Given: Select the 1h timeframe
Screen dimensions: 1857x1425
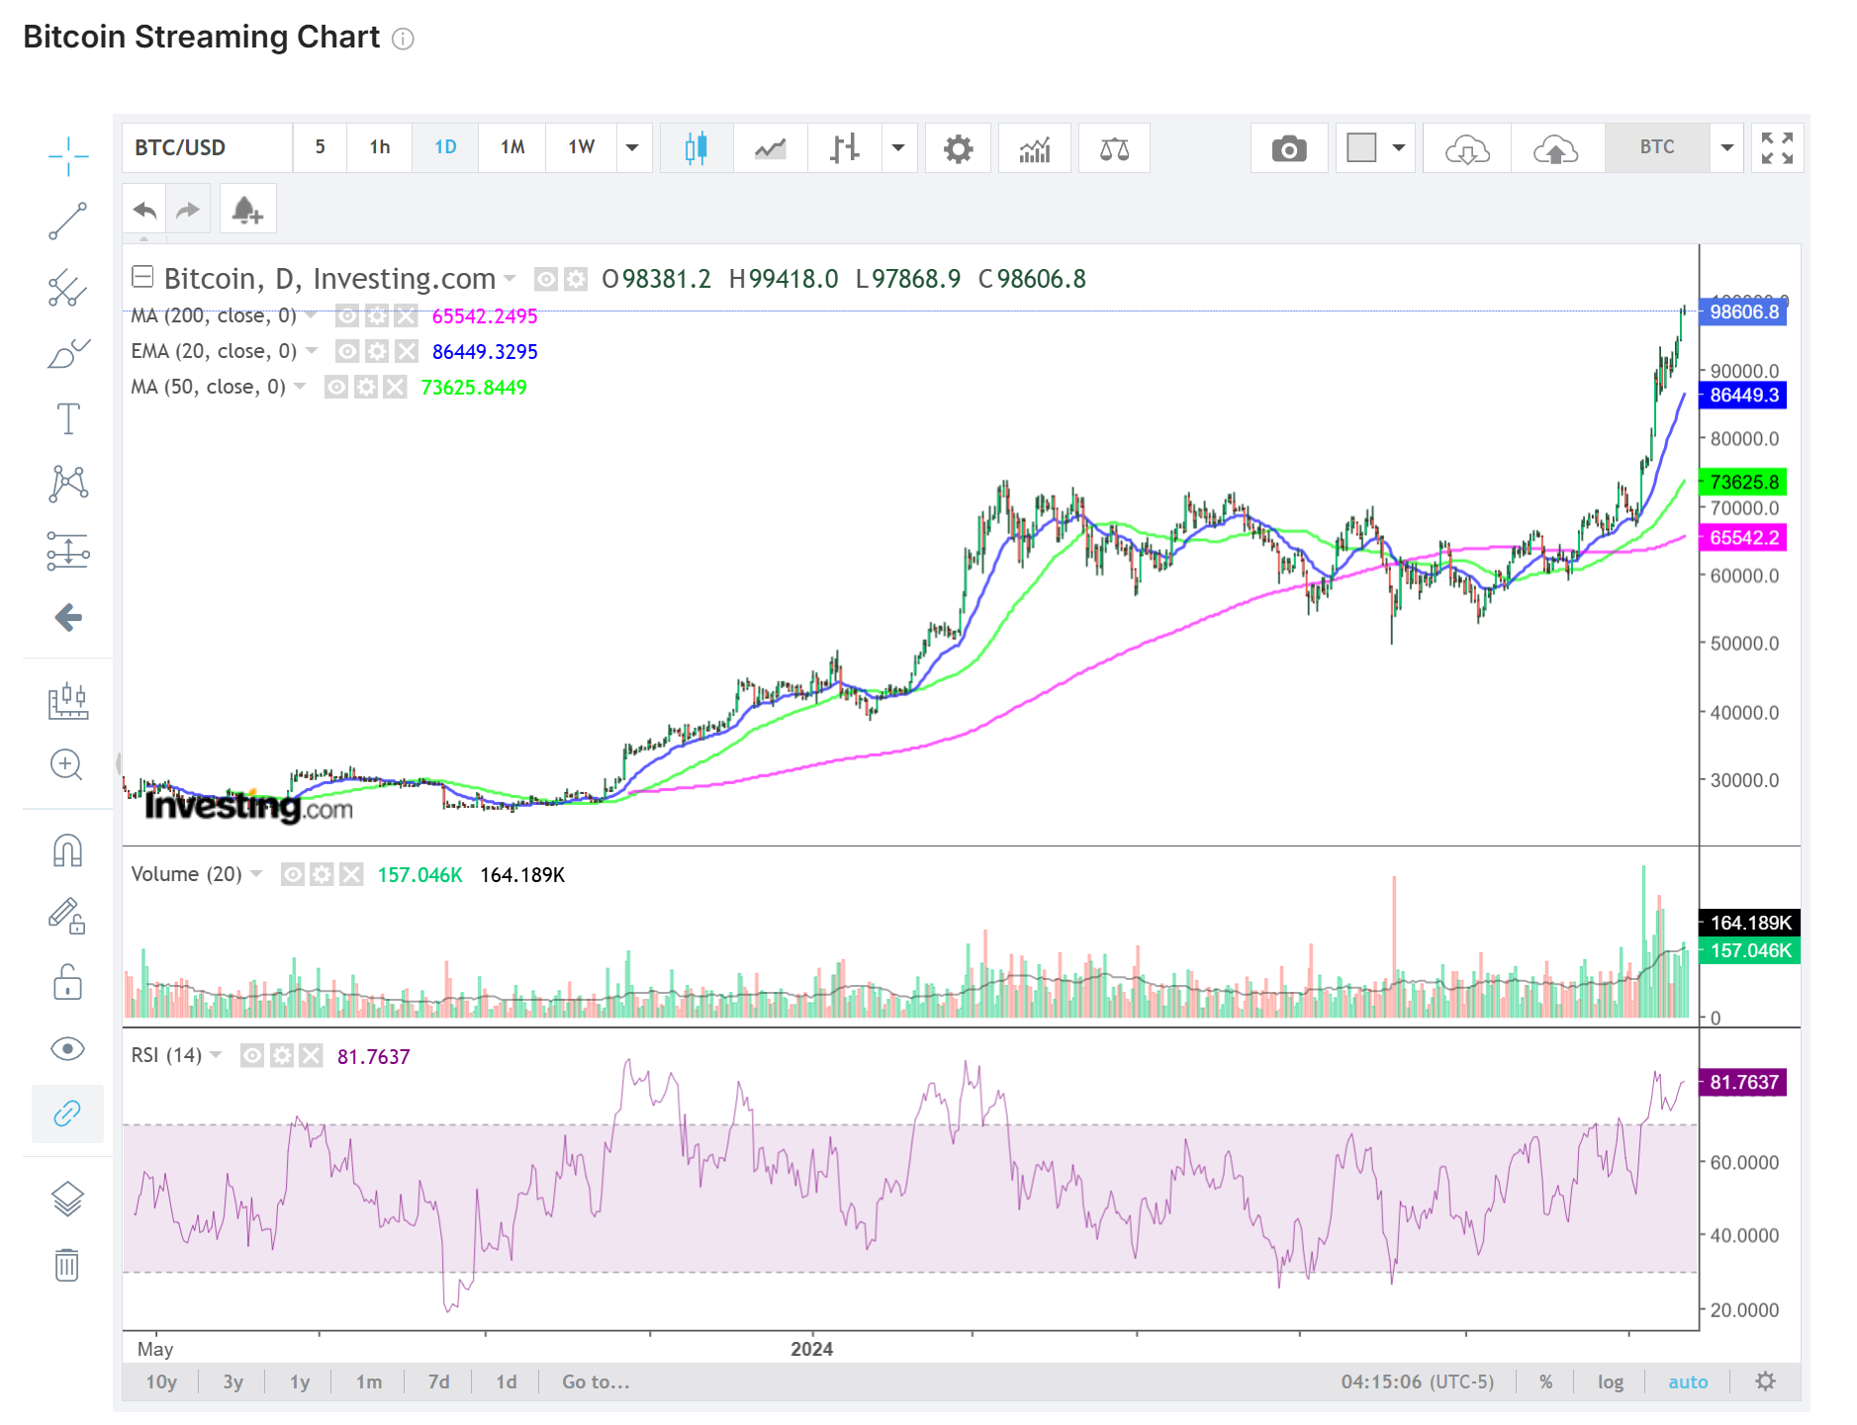Looking at the screenshot, I should tap(379, 147).
